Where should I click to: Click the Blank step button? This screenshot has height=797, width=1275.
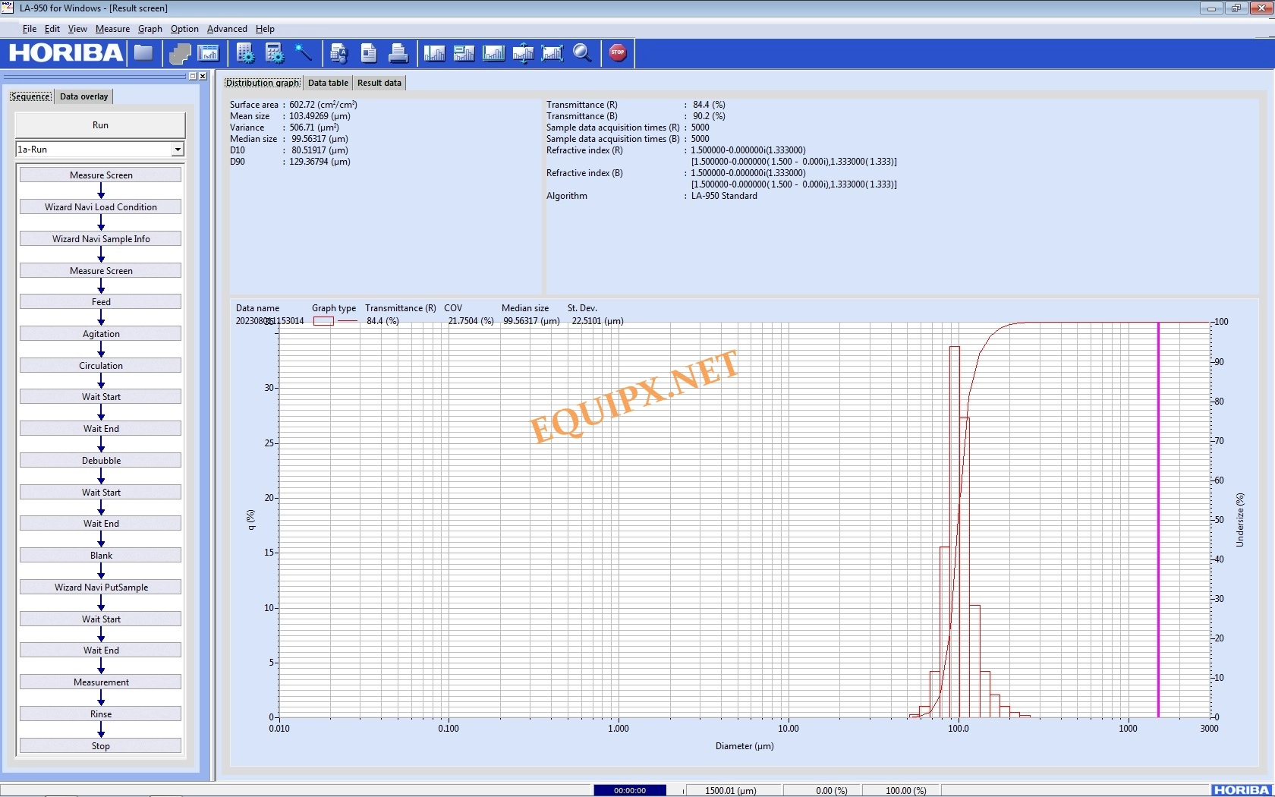100,555
